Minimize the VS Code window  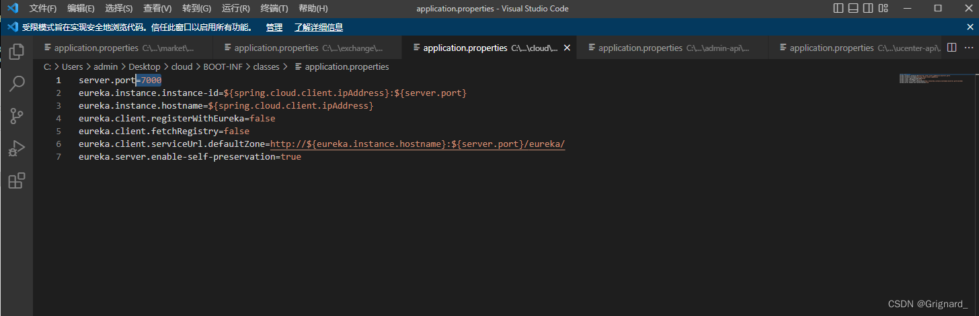coord(908,8)
